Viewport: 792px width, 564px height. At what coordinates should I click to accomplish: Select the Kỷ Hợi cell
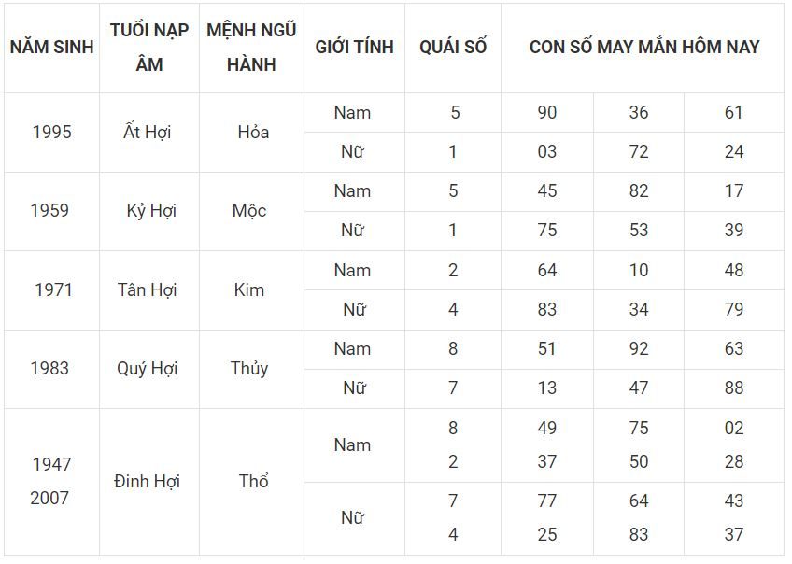(151, 210)
